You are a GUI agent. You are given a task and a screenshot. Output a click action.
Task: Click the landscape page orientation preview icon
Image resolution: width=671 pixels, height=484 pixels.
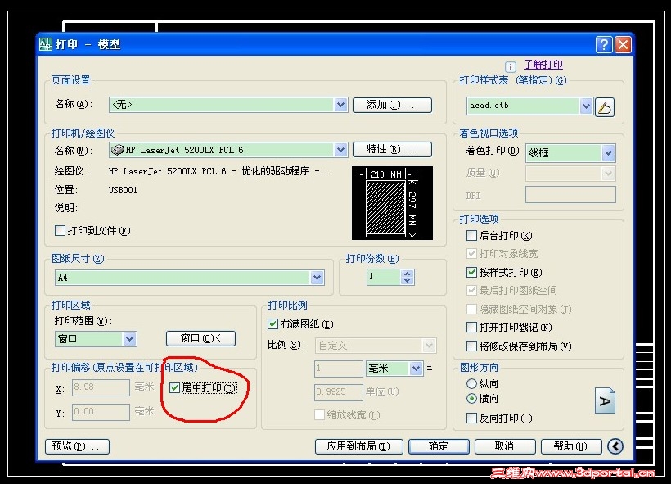(x=605, y=400)
